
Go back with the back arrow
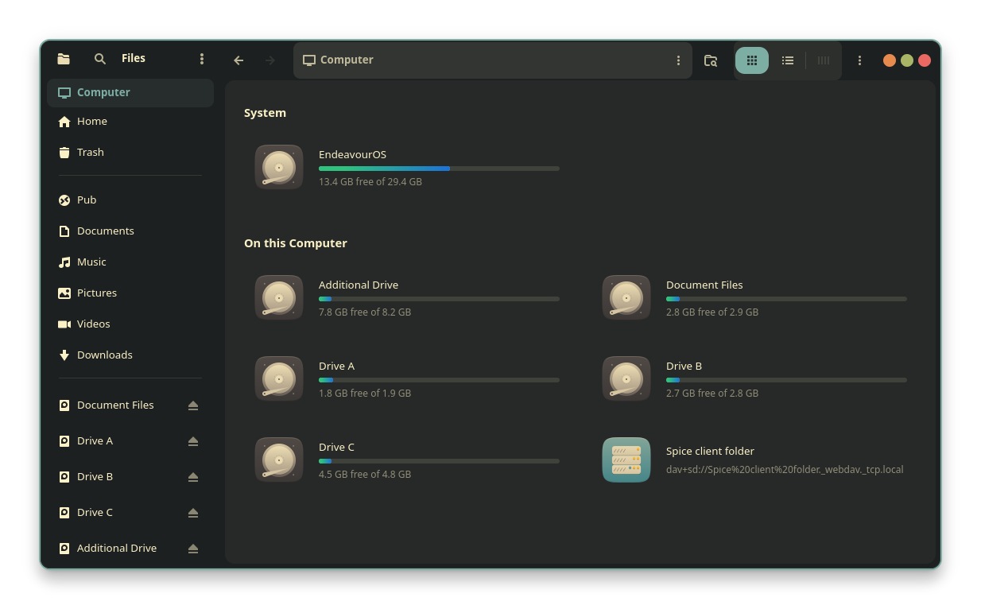[x=238, y=60]
